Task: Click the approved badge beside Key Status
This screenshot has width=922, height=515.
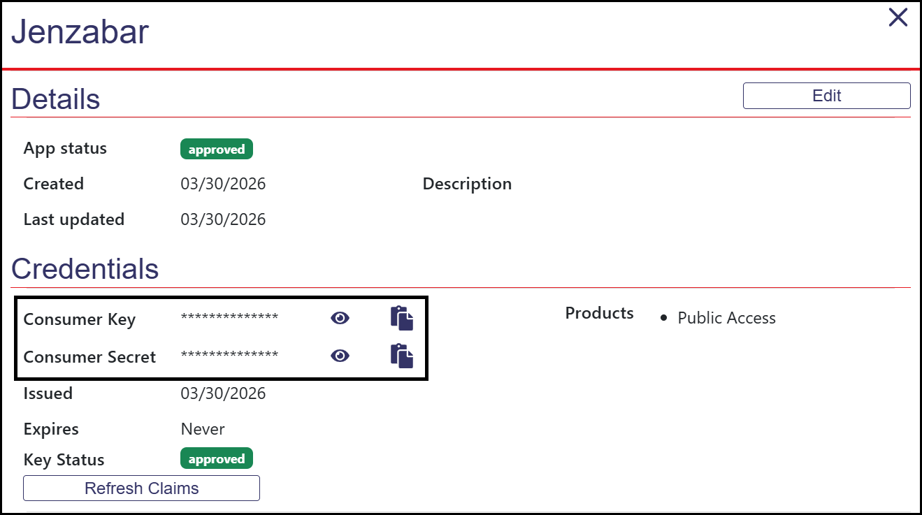Action: [x=216, y=458]
